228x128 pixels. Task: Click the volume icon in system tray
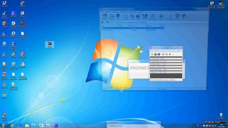click(215, 126)
